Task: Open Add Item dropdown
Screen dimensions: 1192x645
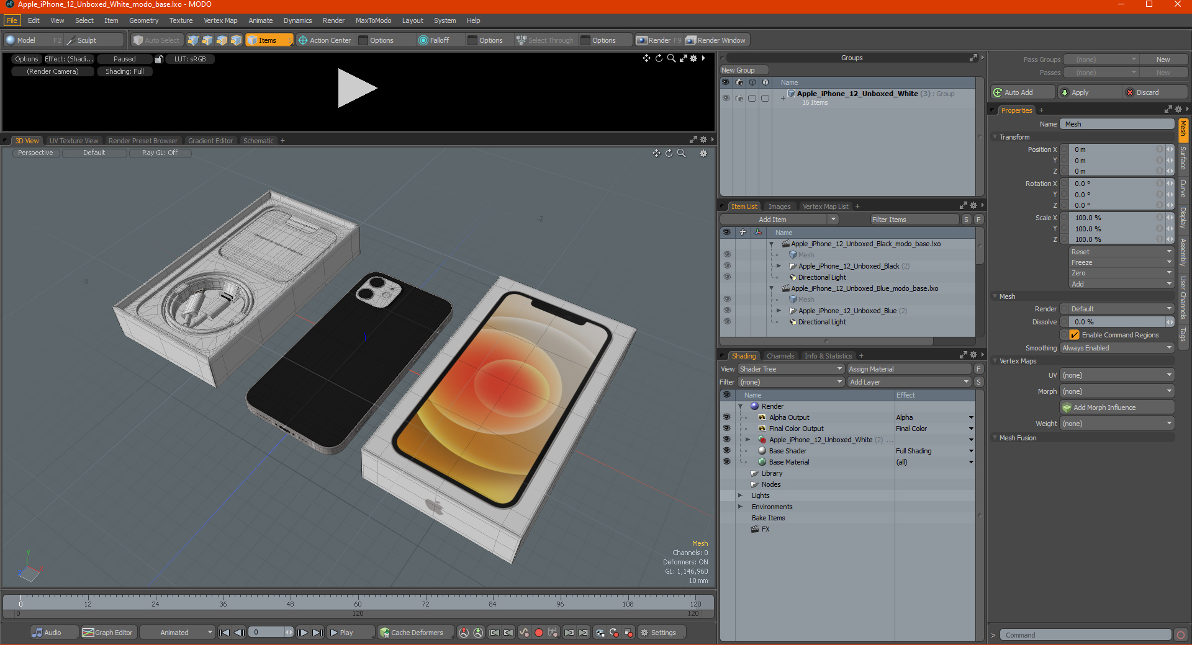Action: (x=779, y=220)
